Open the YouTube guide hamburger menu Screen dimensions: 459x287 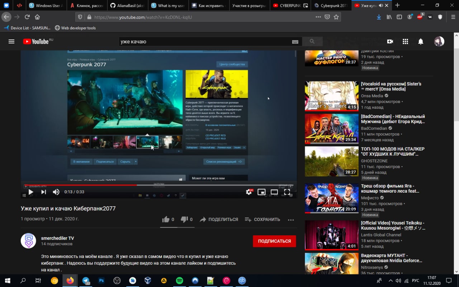tap(11, 42)
